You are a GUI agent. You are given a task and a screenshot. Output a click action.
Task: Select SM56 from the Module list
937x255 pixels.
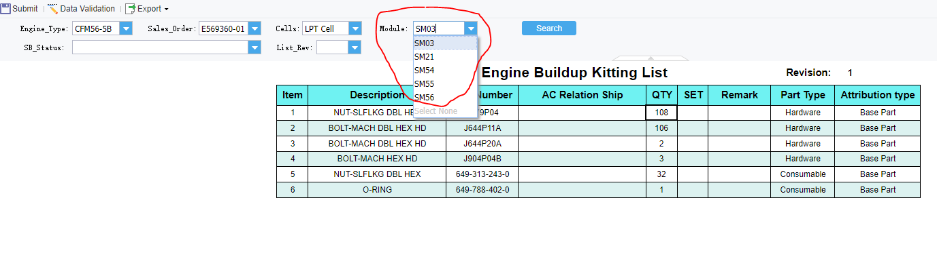tap(445, 97)
